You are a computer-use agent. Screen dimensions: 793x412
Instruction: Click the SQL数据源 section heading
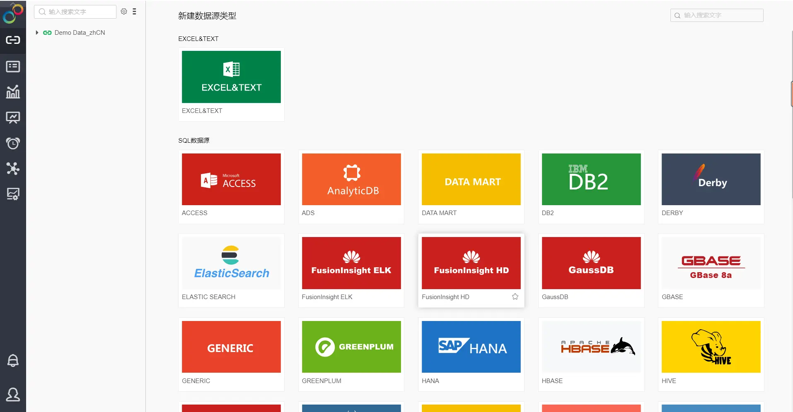[x=194, y=141]
